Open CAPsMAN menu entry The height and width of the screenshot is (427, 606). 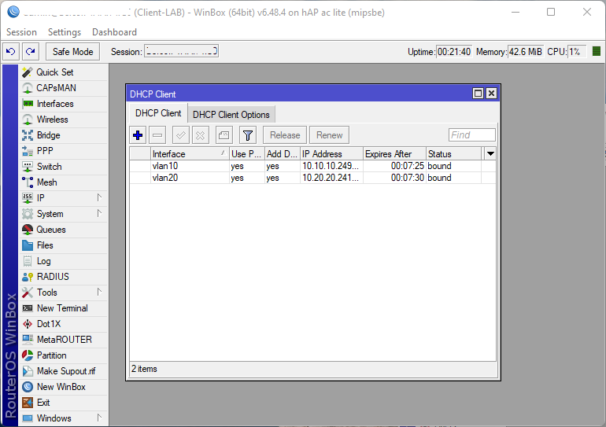click(x=64, y=88)
